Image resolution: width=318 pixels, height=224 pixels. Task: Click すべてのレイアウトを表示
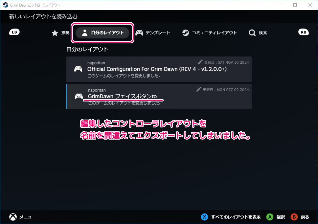pos(236,217)
